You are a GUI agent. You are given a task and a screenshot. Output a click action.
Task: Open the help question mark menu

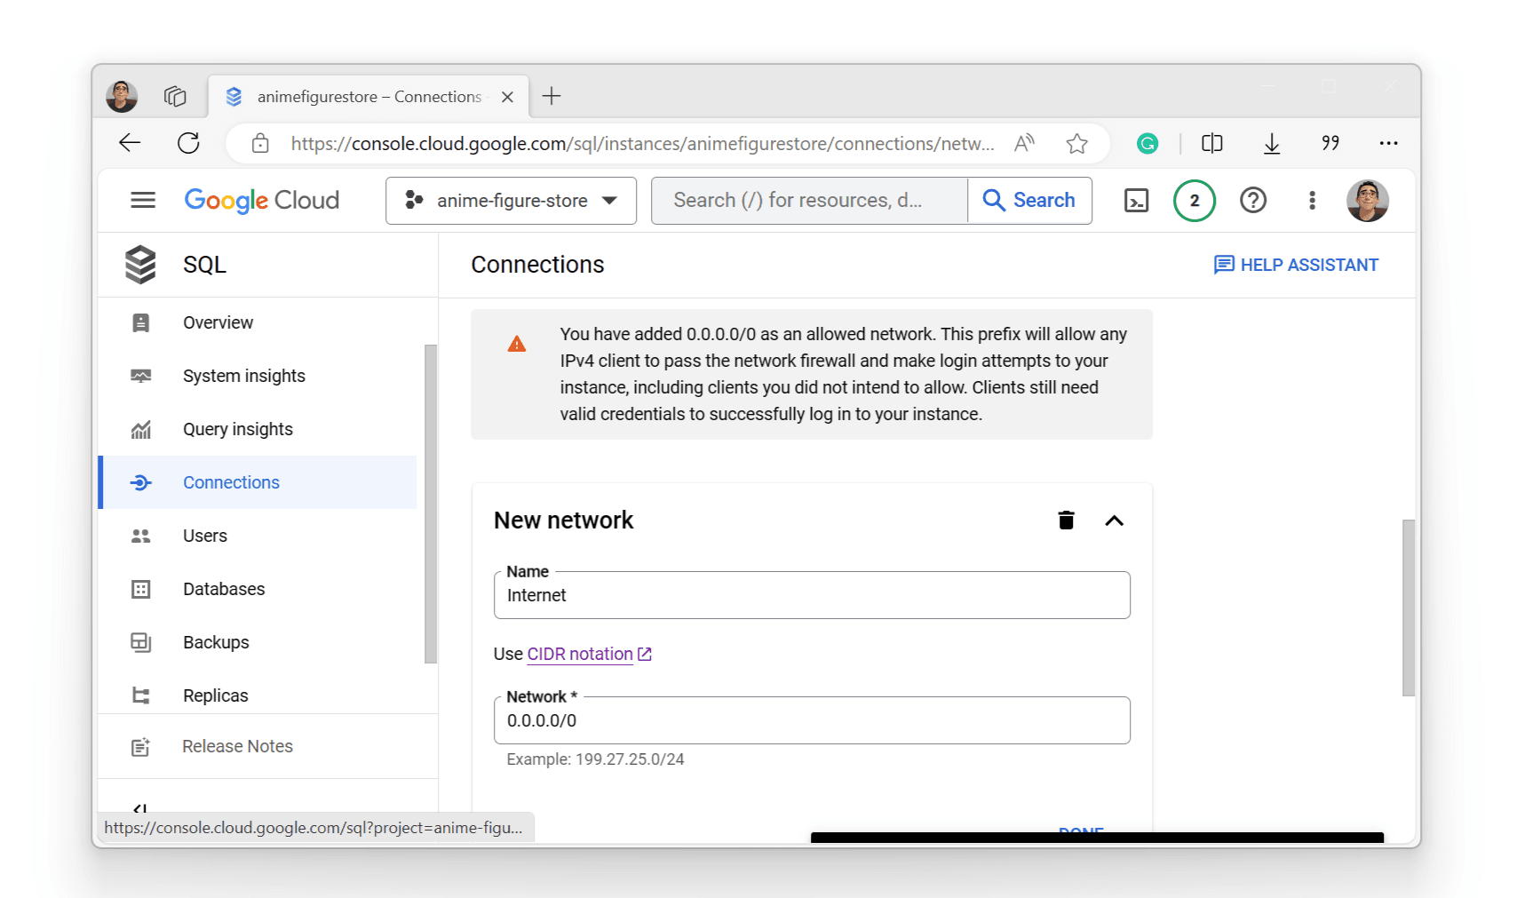[x=1253, y=201]
